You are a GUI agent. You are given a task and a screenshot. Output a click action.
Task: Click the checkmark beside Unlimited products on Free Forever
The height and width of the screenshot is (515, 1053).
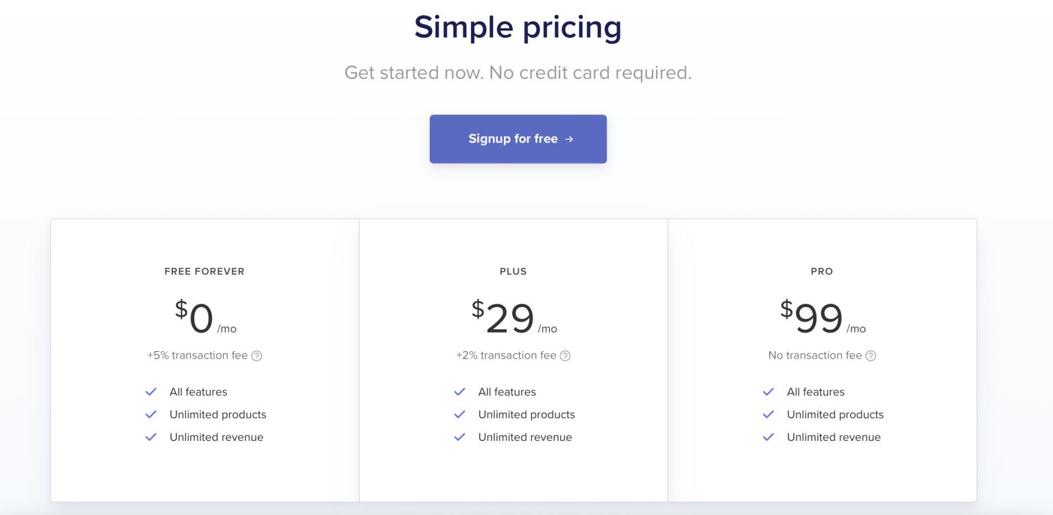tap(151, 414)
